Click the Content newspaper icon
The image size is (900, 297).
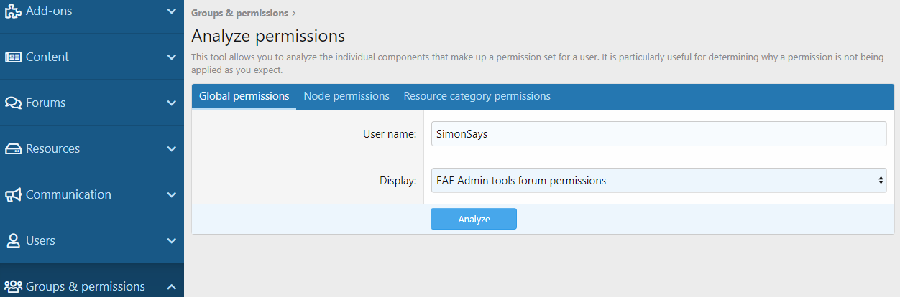[x=13, y=57]
